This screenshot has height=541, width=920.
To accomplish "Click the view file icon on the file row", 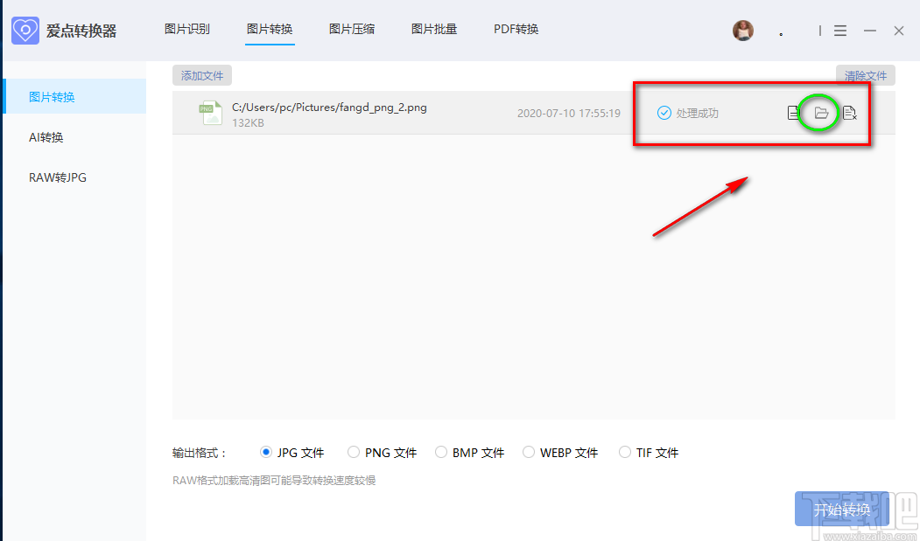I will point(793,112).
